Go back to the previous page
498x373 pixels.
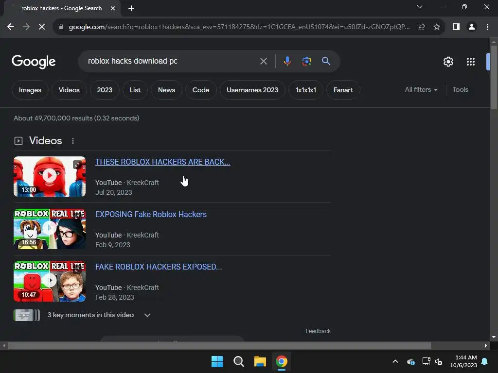click(11, 27)
